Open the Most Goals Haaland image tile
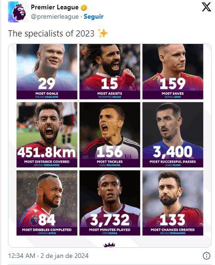The width and height of the screenshot is (215, 265). click(x=47, y=72)
